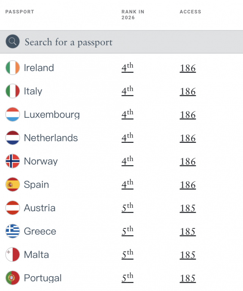Open Portugal's 185 access link

188,278
